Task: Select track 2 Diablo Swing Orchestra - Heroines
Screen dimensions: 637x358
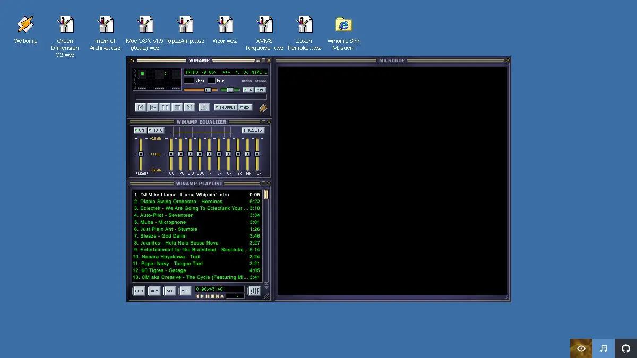Action: (x=197, y=202)
